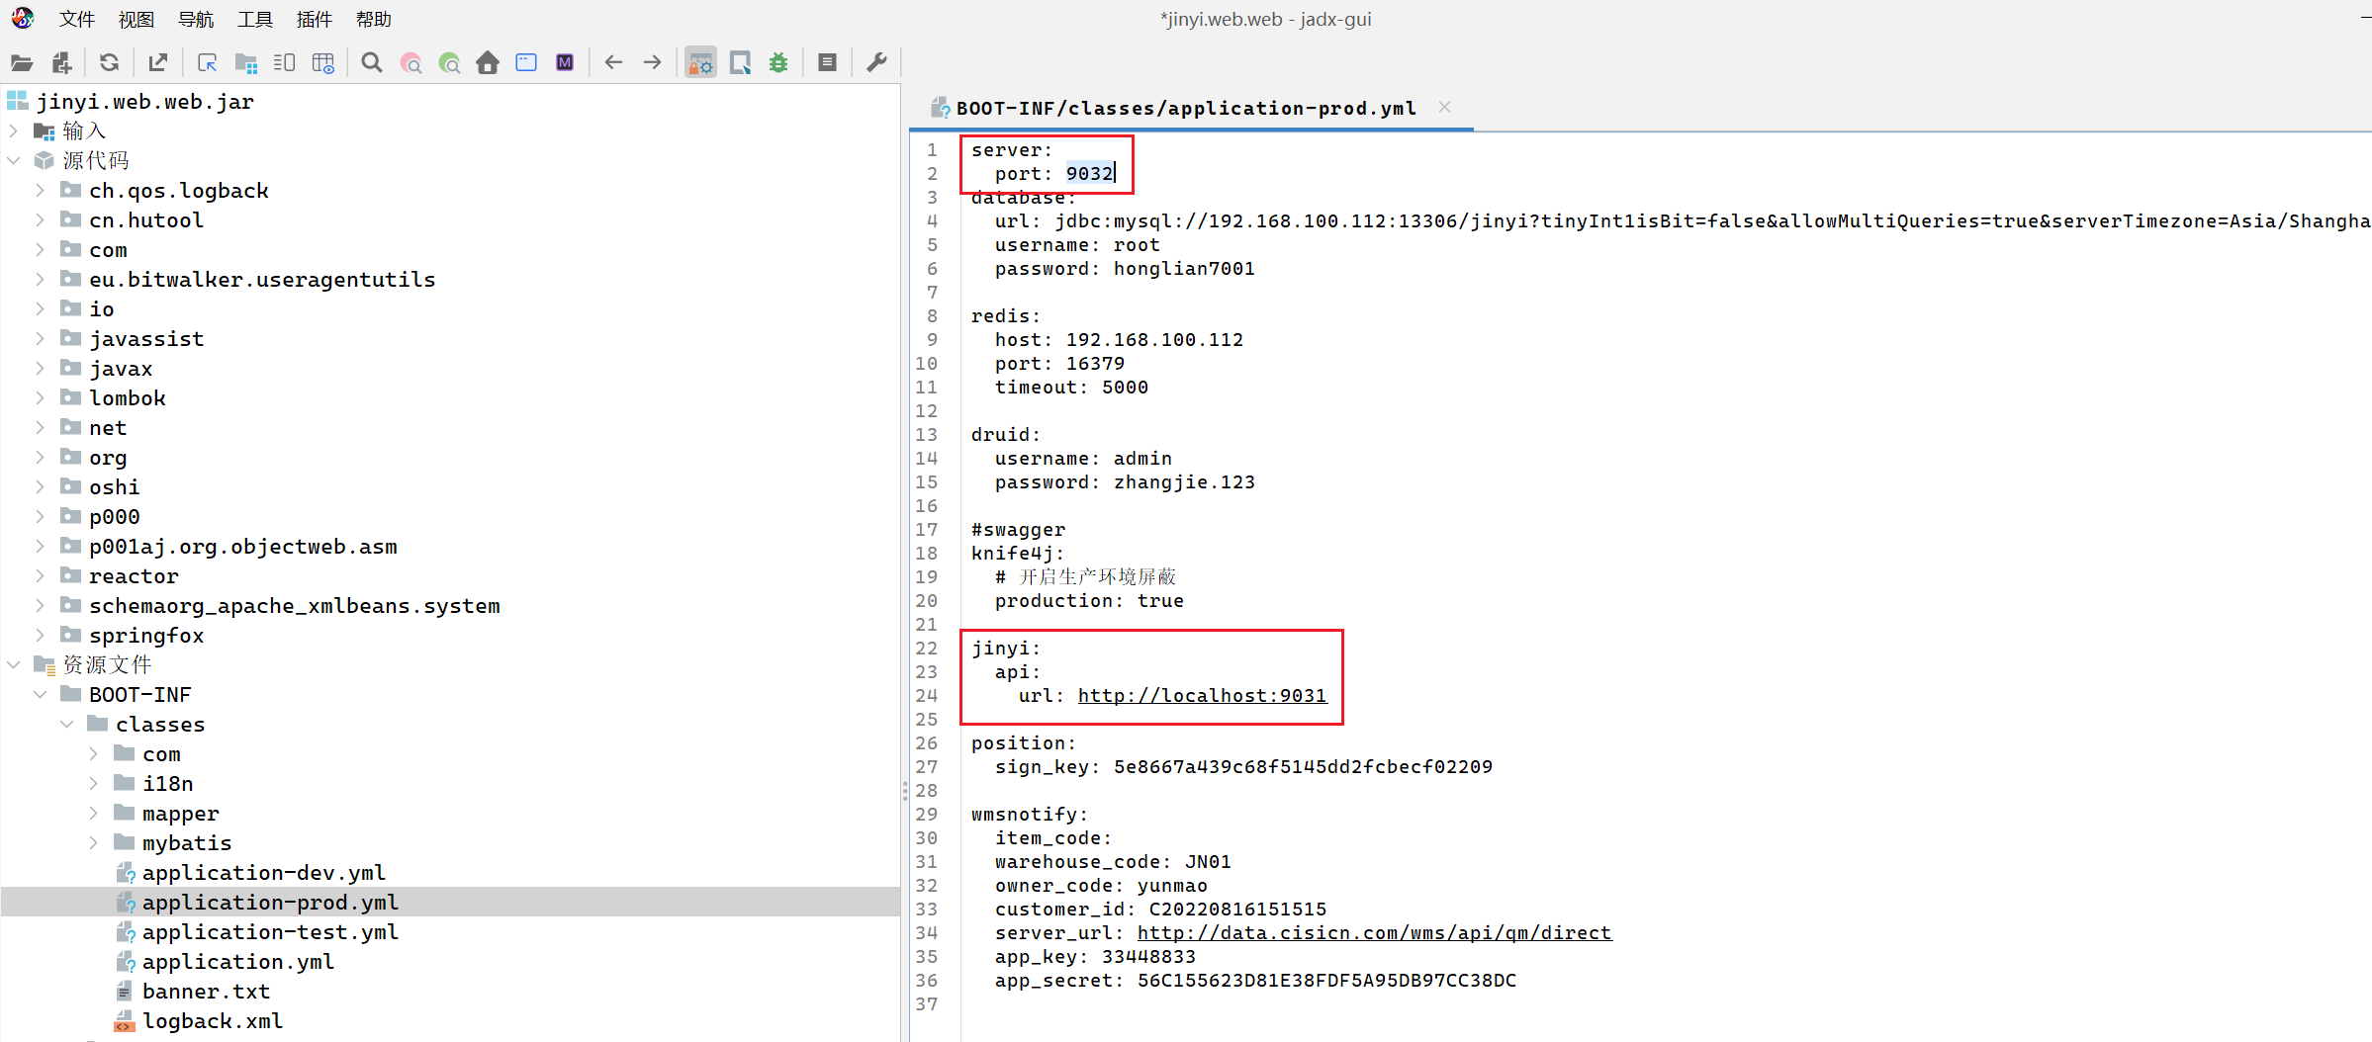Image resolution: width=2372 pixels, height=1042 pixels.
Task: Click the green bug debugger icon
Action: point(778,63)
